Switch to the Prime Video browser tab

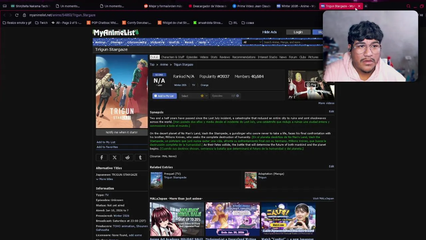coord(252,6)
